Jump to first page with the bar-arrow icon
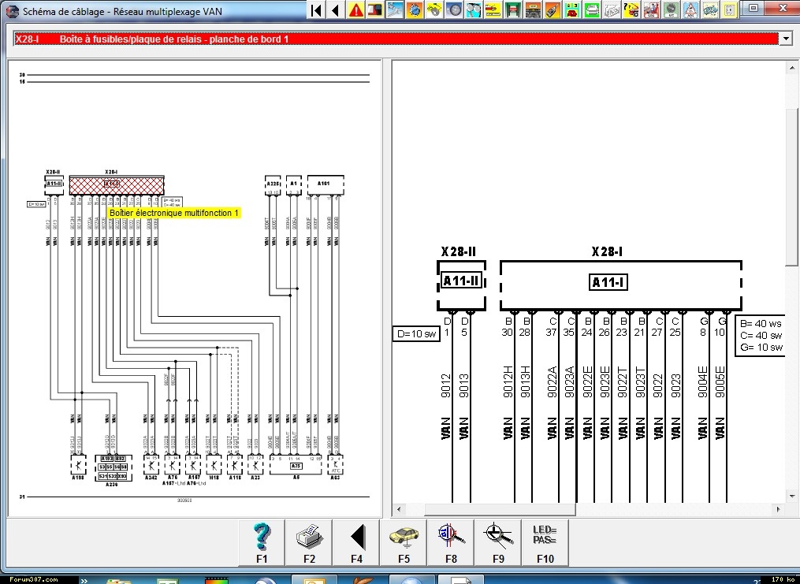800x584 pixels. coord(316,9)
